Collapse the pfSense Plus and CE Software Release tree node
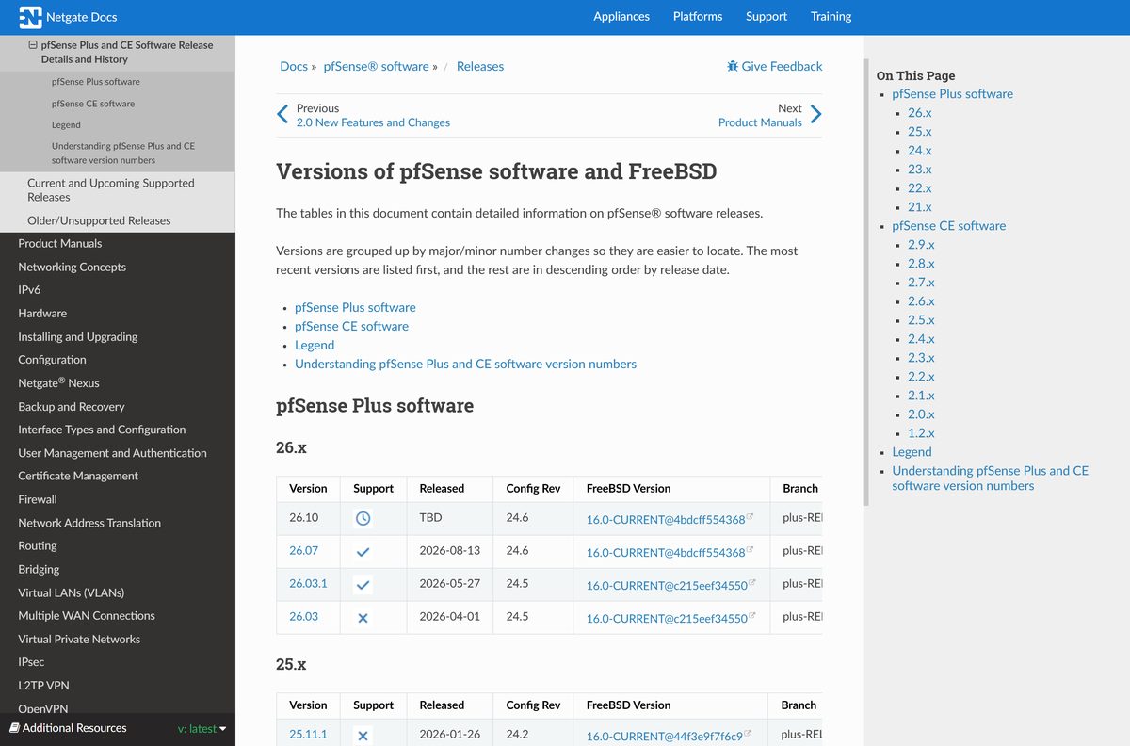The height and width of the screenshot is (746, 1130). click(33, 44)
